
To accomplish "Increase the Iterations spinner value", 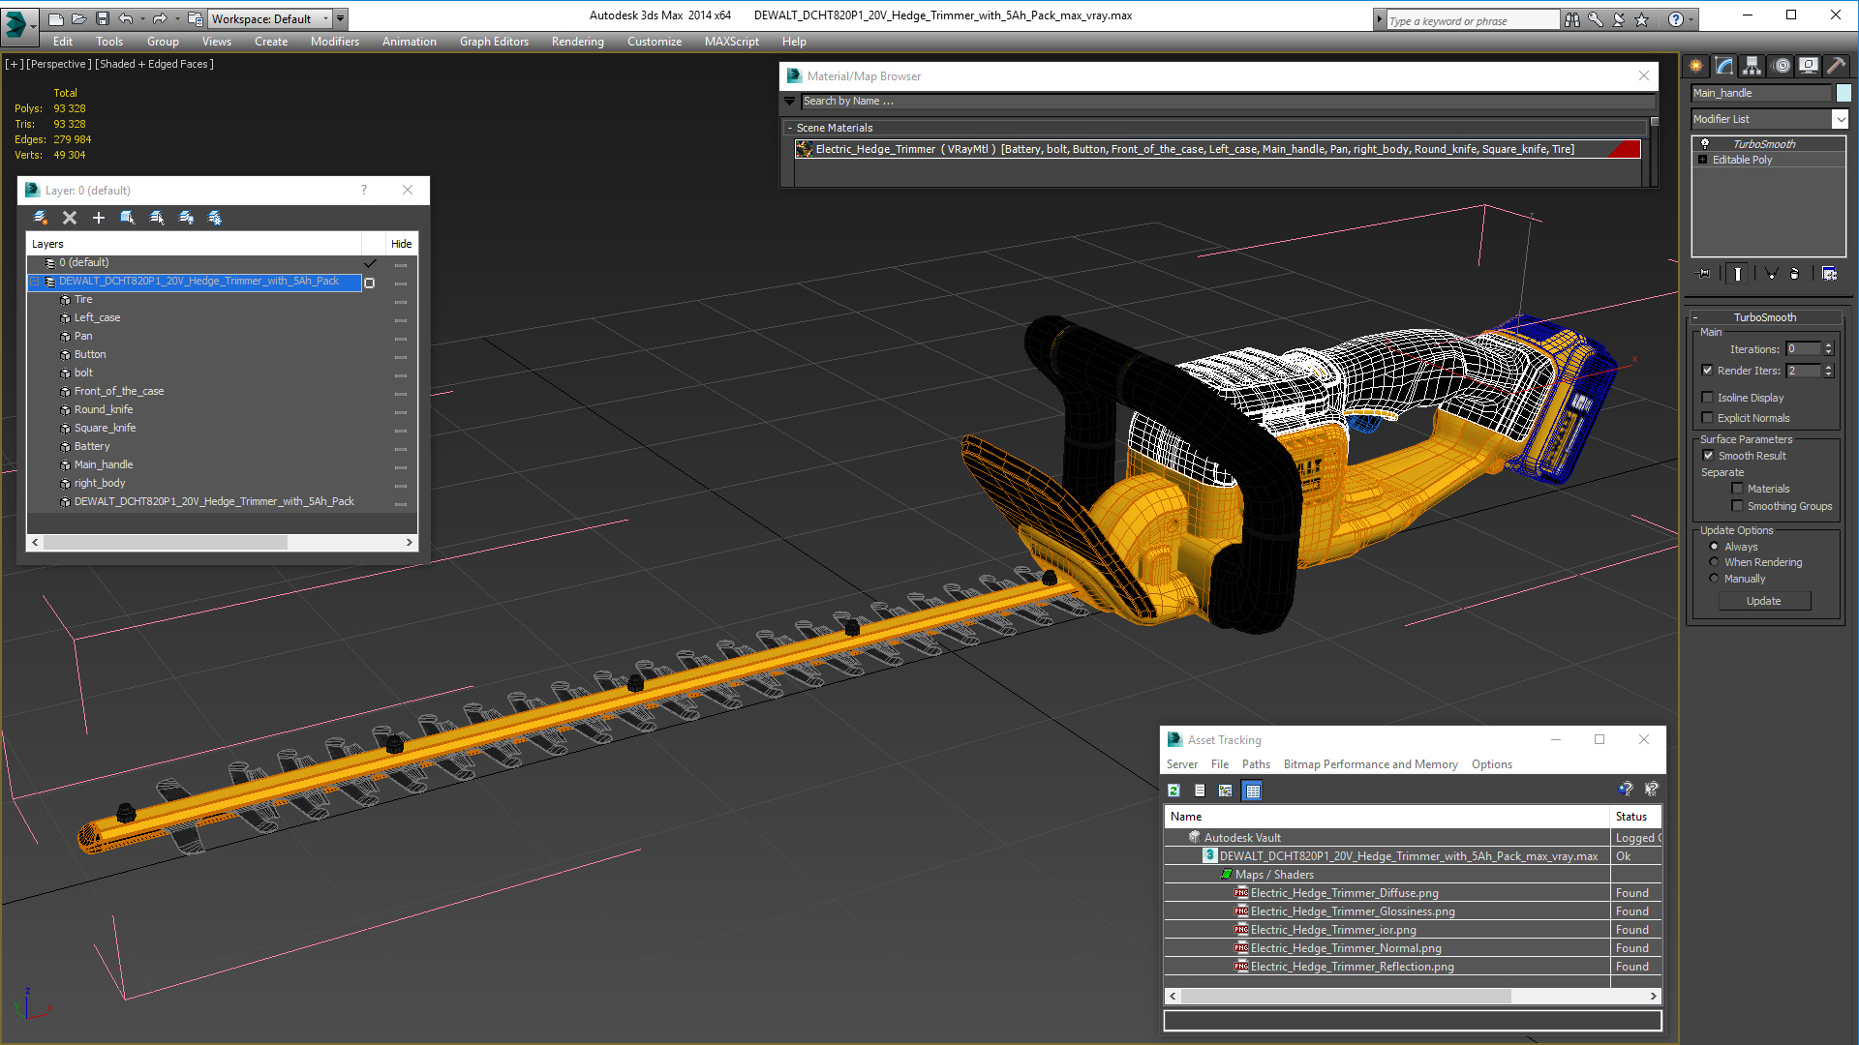I will (x=1828, y=345).
